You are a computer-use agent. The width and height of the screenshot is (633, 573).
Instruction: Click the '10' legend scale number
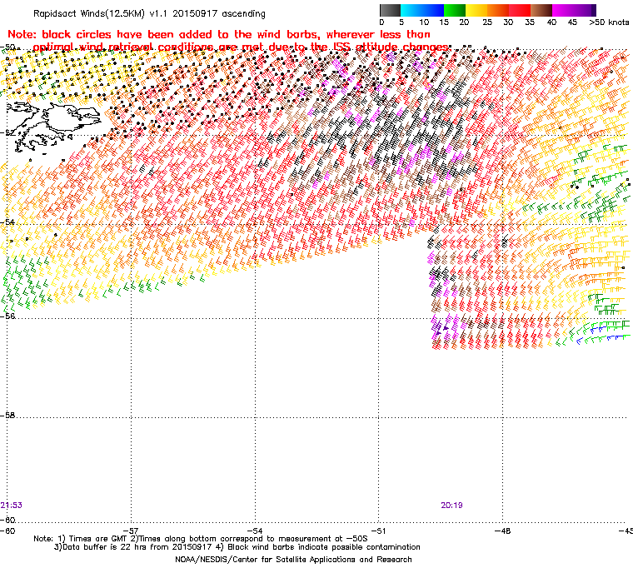pos(424,22)
